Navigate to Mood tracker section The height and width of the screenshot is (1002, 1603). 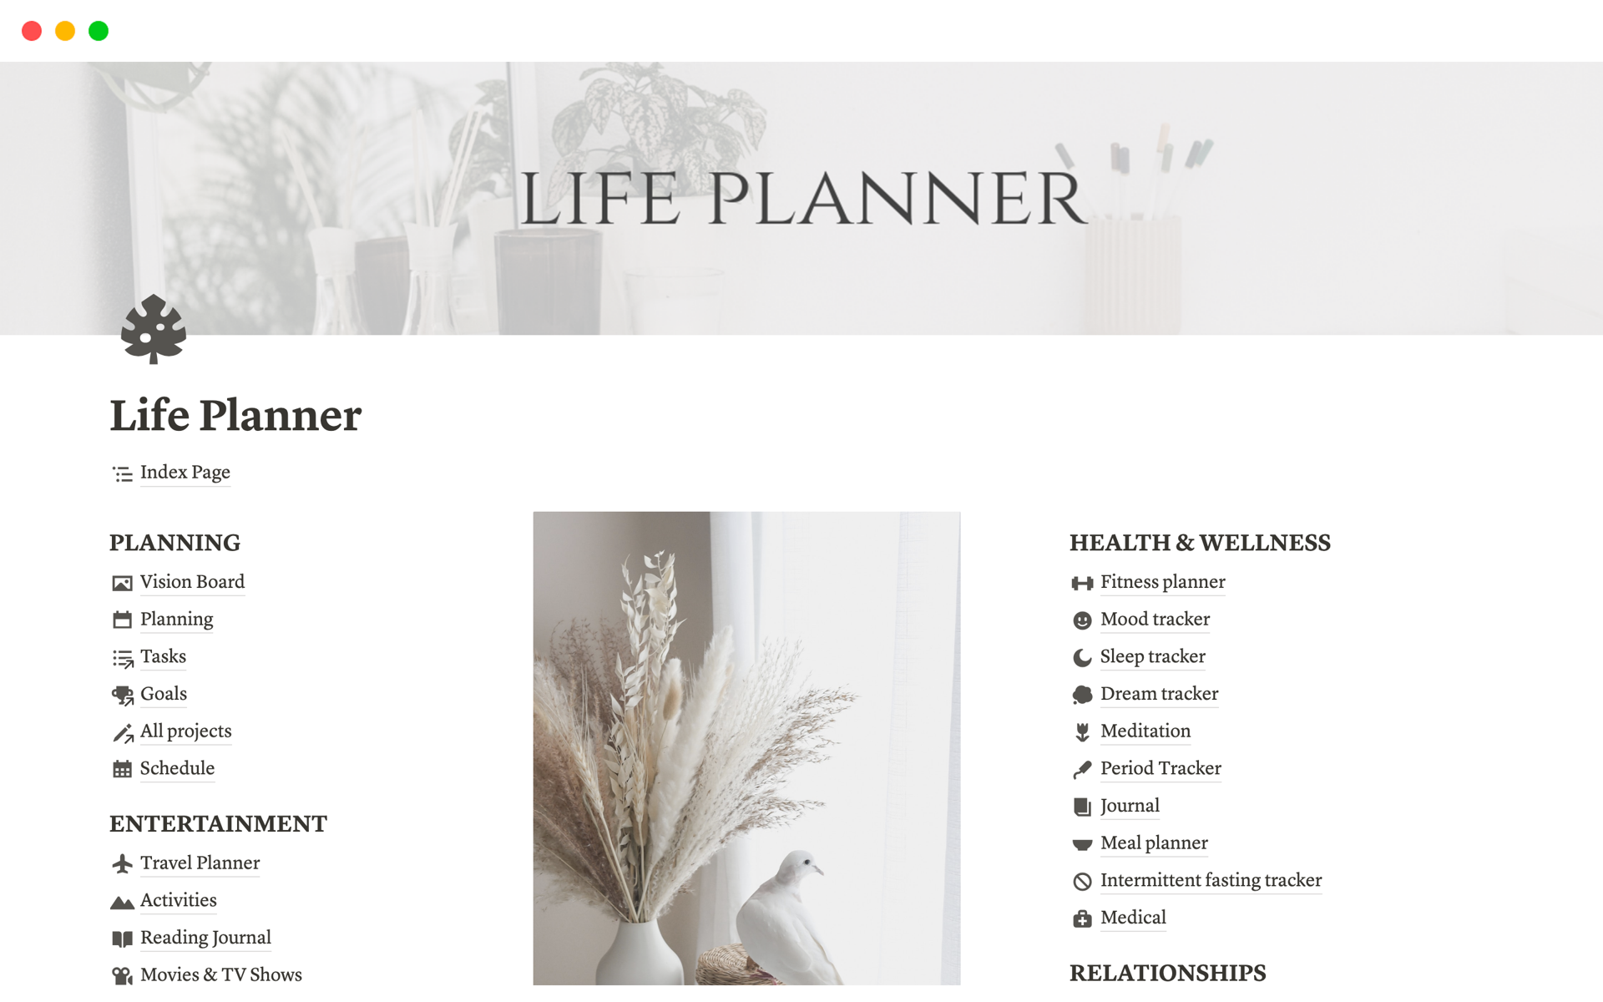pos(1154,619)
